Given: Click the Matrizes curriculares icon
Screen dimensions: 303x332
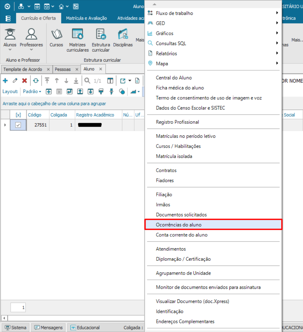Looking at the screenshot, I should pyautogui.click(x=78, y=40).
